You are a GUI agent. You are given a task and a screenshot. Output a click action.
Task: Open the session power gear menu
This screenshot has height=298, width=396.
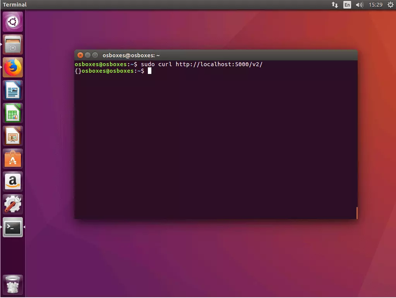click(x=391, y=5)
